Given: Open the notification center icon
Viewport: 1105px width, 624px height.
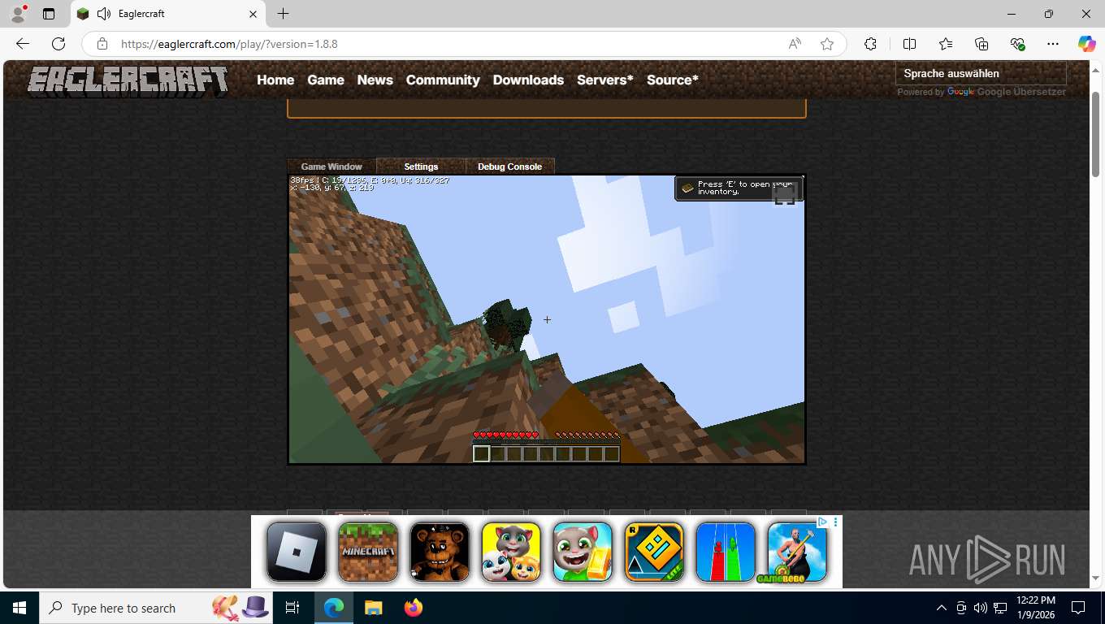Looking at the screenshot, I should [x=1078, y=608].
